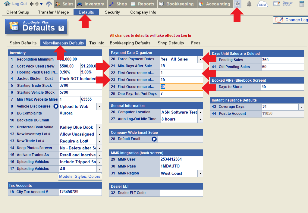
Task: Go back with the left arrow icon
Action: (32, 4)
